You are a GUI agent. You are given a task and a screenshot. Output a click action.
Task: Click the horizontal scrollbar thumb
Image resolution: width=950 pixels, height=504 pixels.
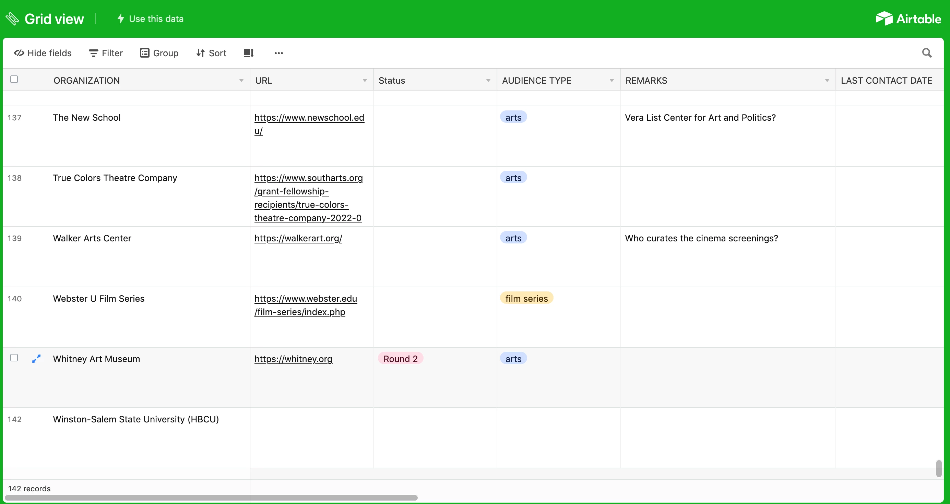(x=211, y=498)
